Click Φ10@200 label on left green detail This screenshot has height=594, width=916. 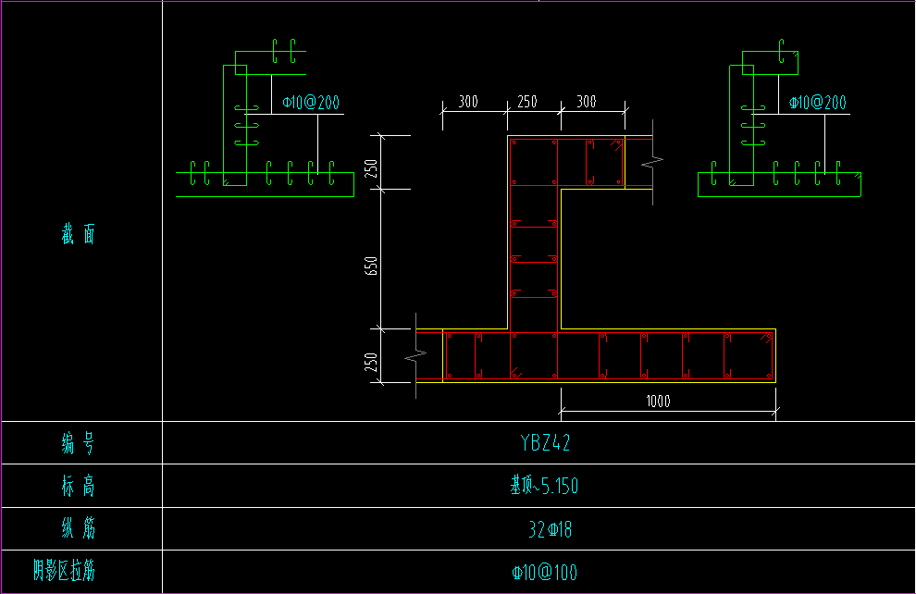point(311,103)
